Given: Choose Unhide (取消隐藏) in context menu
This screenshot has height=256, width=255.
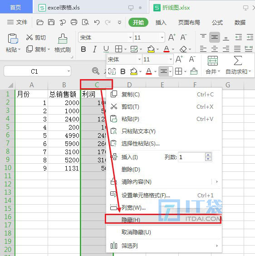Looking at the screenshot, I should point(164,232).
